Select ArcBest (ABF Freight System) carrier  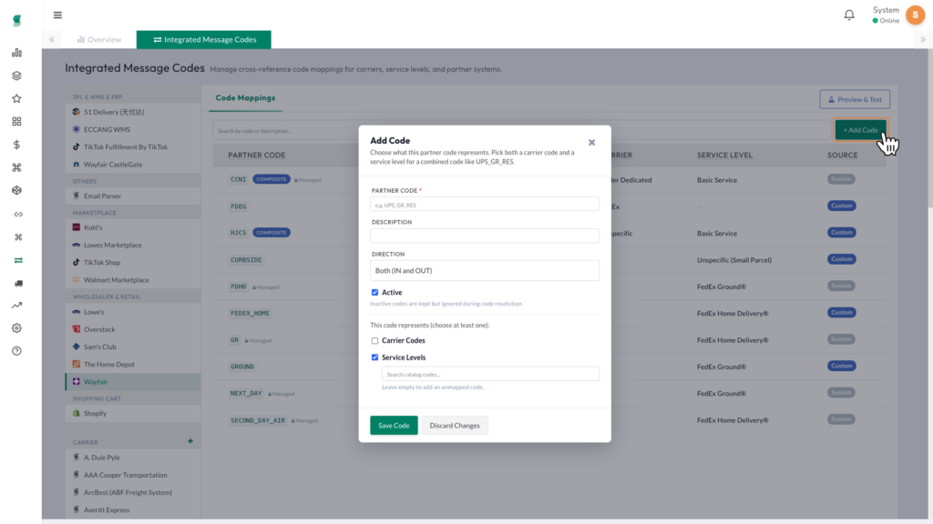(x=133, y=492)
